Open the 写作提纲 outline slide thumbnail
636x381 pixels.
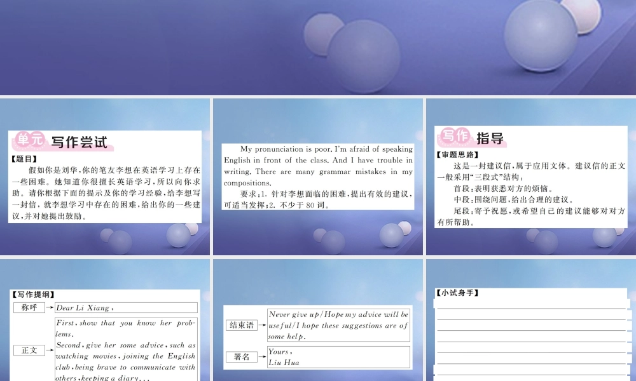[105, 320]
